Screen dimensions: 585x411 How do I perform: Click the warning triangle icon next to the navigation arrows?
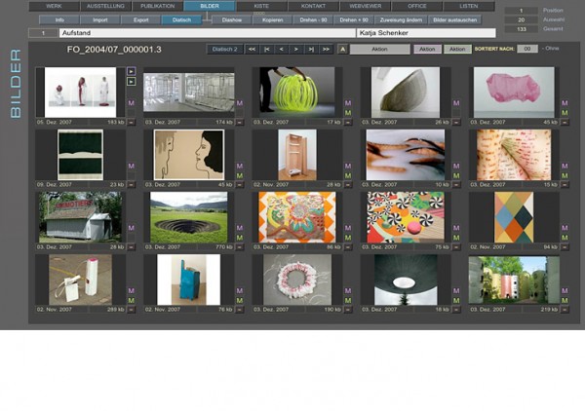click(342, 49)
